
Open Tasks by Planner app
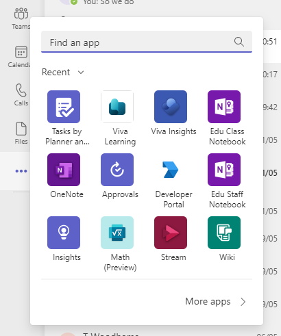(64, 107)
